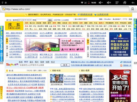Image resolution: width=137 pixels, height=102 pixels.
Task: Click the green 关注 follow button
Action: (55, 49)
